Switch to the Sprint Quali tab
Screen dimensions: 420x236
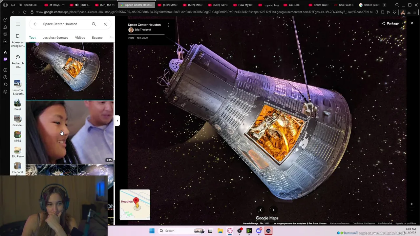tap(318, 5)
